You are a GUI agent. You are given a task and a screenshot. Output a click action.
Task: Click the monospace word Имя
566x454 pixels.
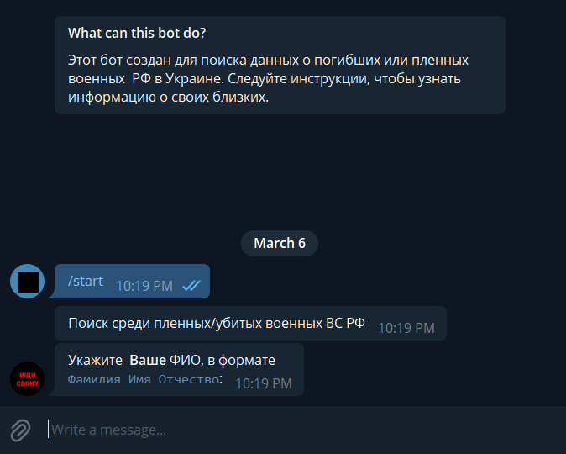pyautogui.click(x=139, y=379)
